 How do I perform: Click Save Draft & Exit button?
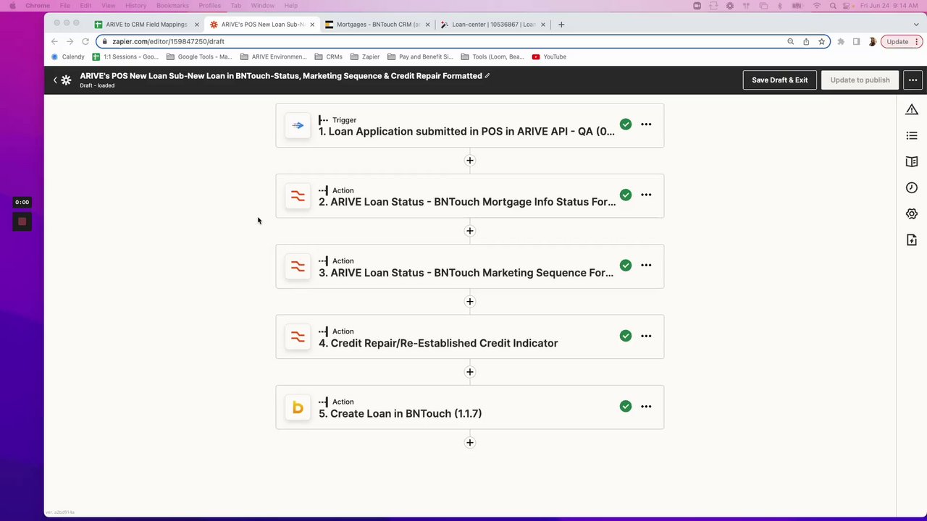click(x=779, y=80)
